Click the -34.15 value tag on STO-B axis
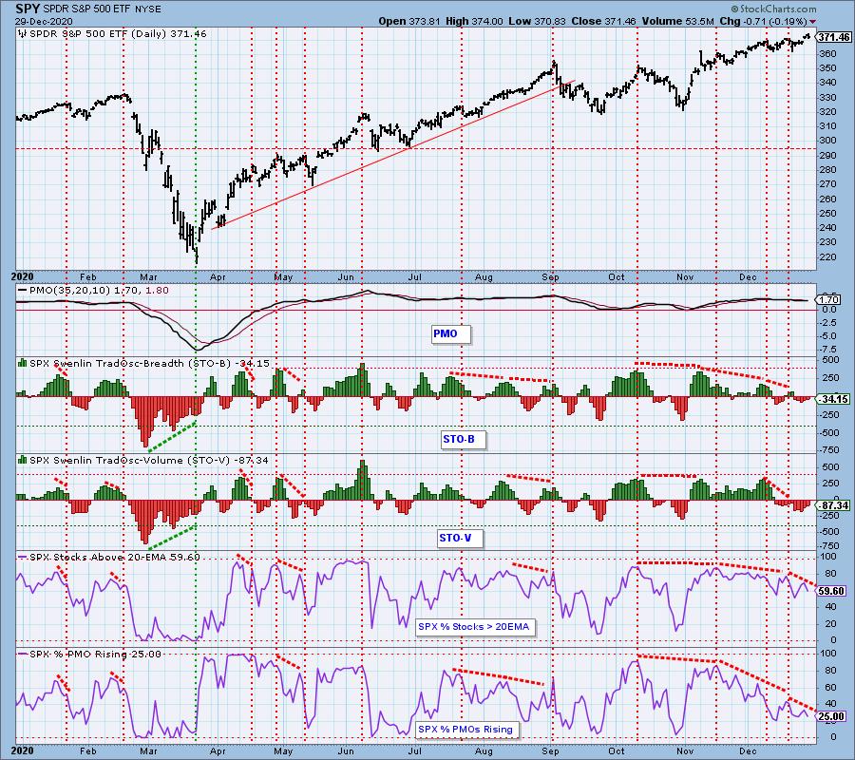Viewport: 855px width, 760px height. (834, 399)
